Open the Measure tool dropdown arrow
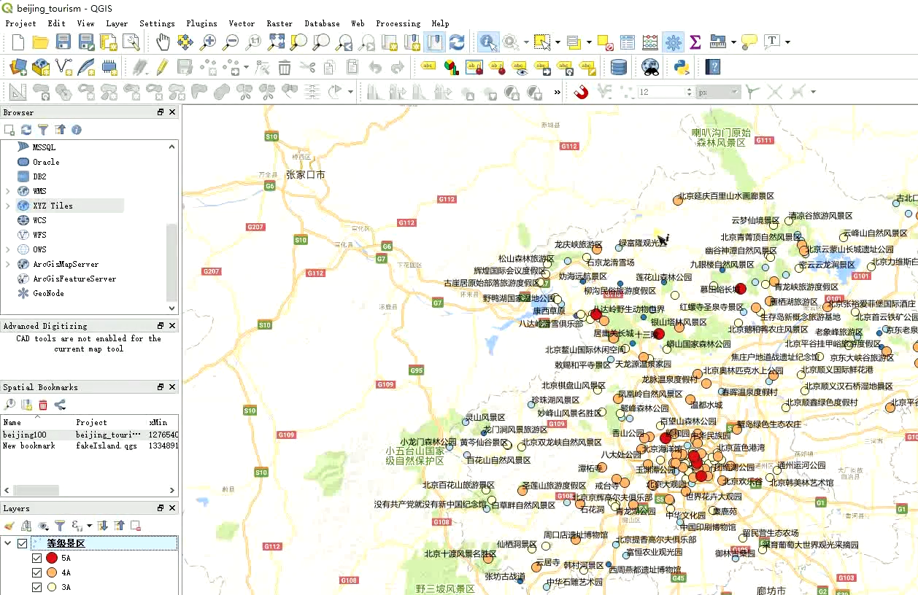 (x=733, y=42)
